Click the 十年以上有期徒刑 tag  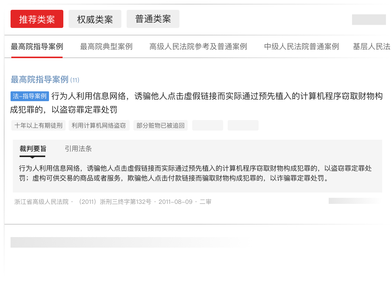[38, 126]
